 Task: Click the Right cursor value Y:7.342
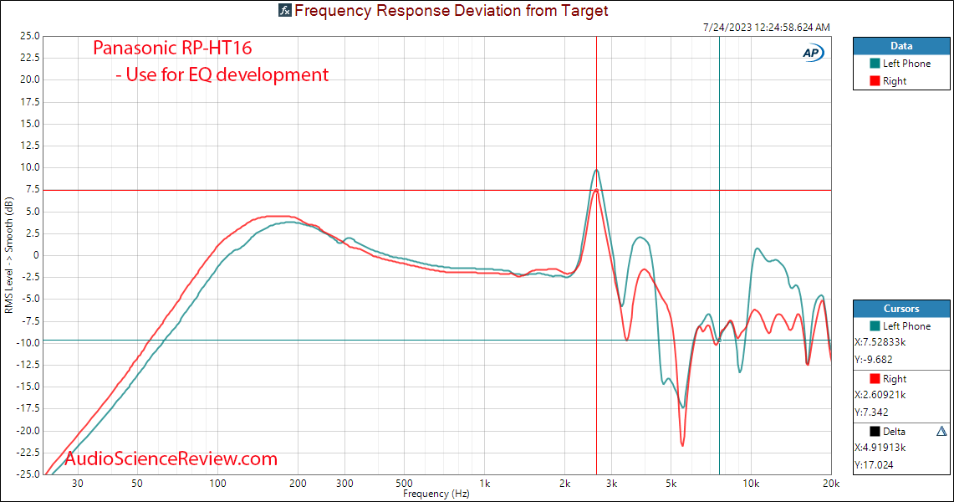tap(872, 412)
